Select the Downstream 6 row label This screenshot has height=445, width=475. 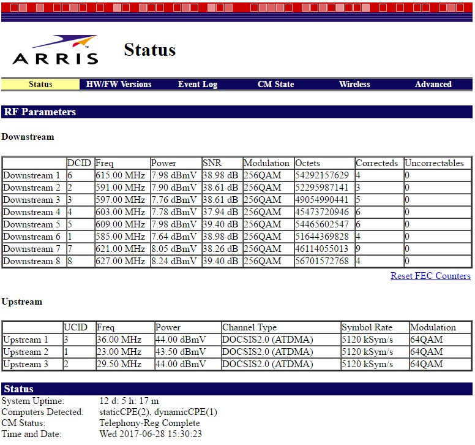31,237
